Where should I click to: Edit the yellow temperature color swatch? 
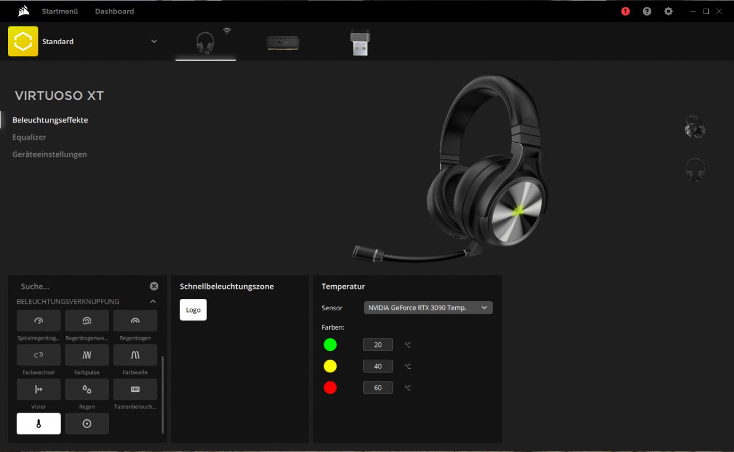pos(330,366)
